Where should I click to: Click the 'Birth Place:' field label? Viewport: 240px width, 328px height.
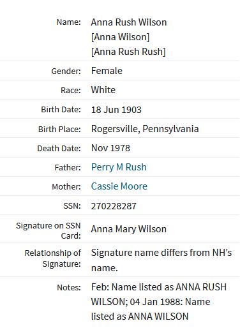point(59,129)
